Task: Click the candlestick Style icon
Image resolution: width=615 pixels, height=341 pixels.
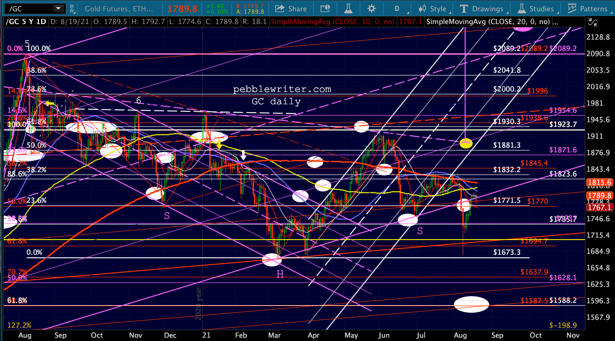Action: pyautogui.click(x=423, y=8)
